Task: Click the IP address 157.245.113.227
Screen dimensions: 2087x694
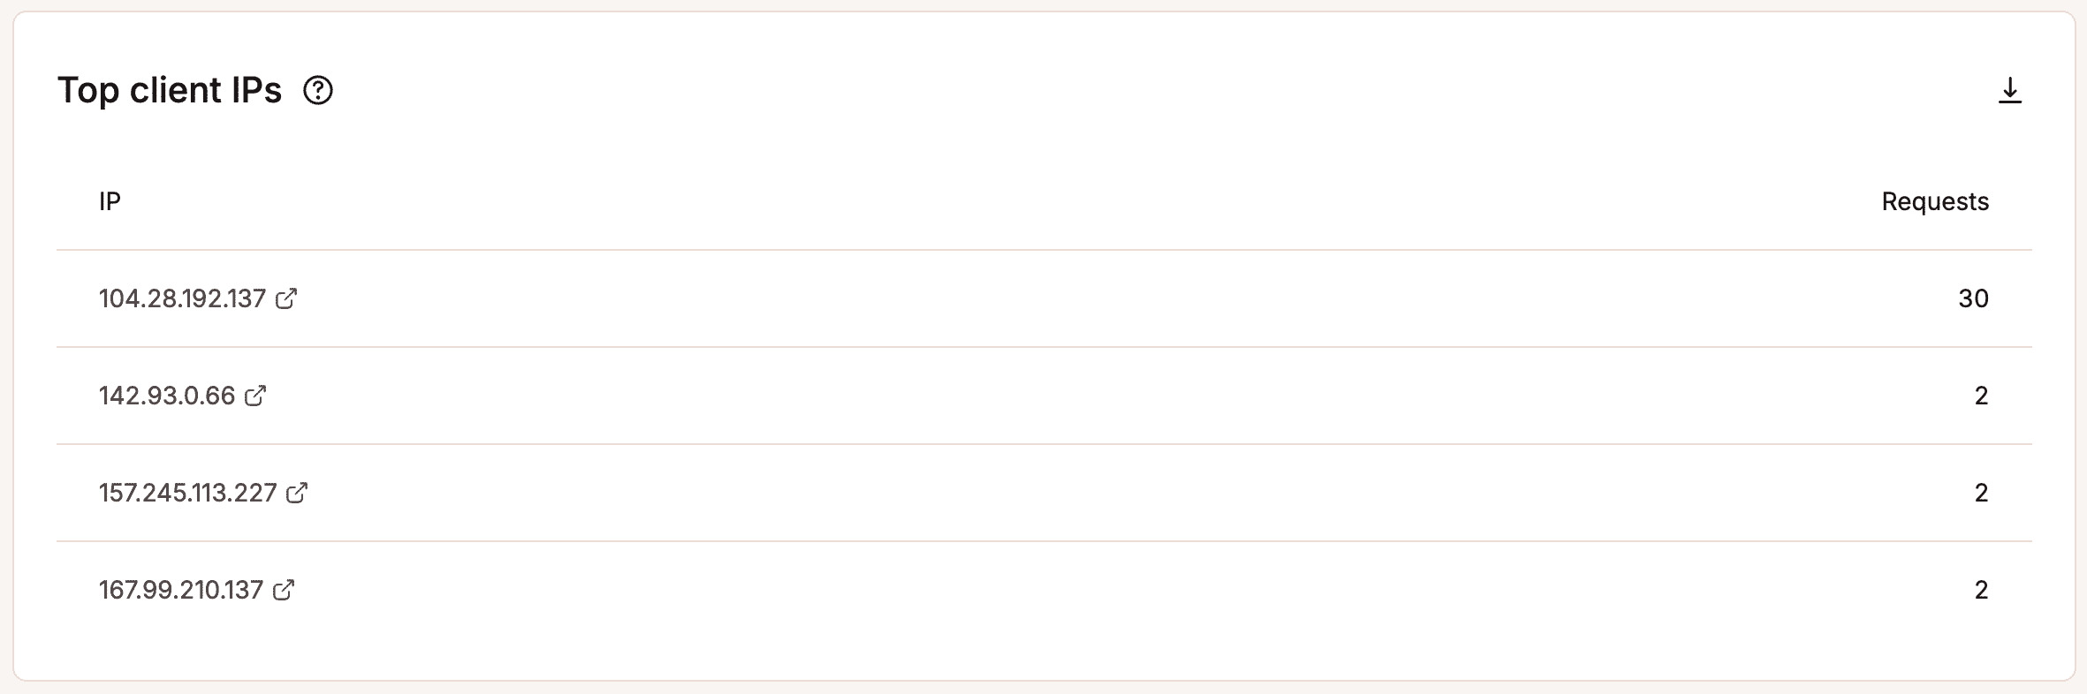Action: pyautogui.click(x=188, y=493)
